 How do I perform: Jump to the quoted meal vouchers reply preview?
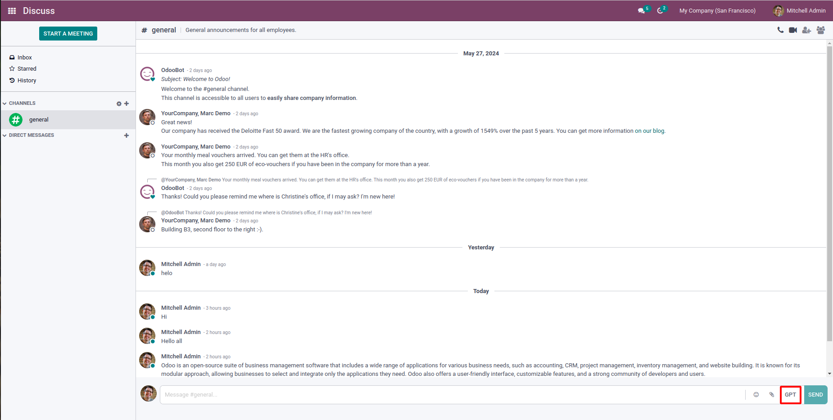point(375,180)
